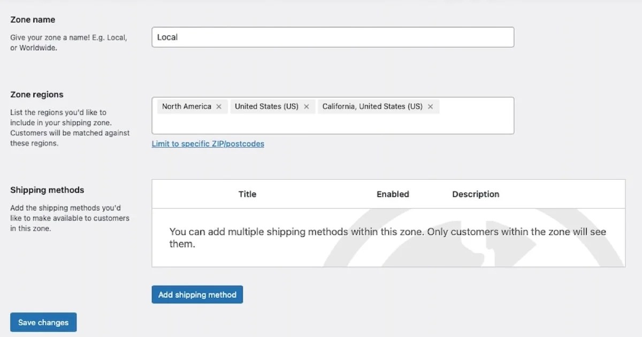Viewport: 642px width, 337px height.
Task: Select the California, United States tag label
Action: click(372, 106)
